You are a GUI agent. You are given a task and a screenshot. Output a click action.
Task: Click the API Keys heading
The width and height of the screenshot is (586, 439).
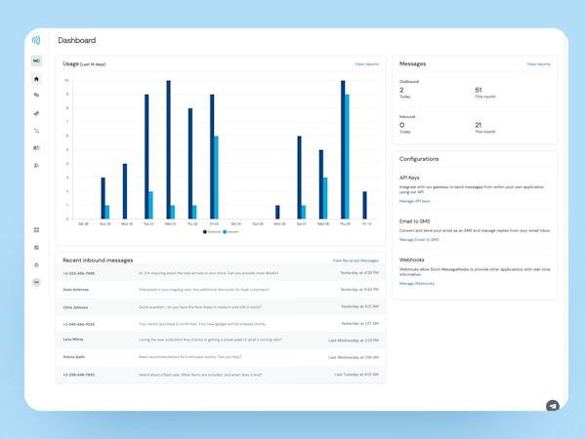tap(409, 178)
